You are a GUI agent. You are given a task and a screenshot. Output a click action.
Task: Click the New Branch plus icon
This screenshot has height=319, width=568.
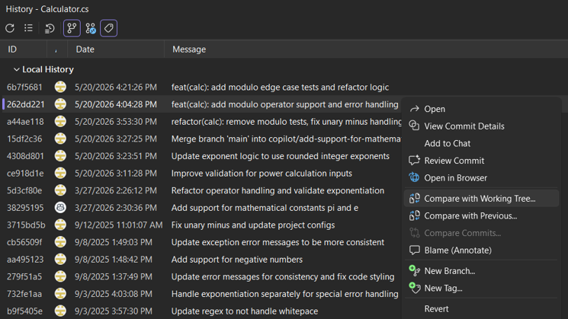415,270
